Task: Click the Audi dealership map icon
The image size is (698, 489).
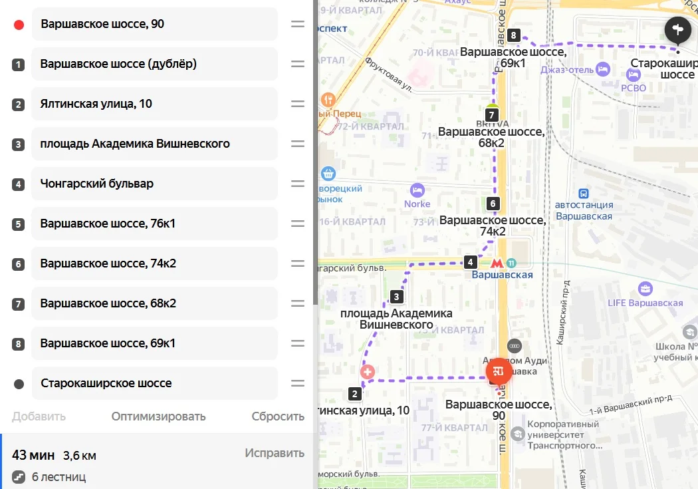Action: click(x=514, y=346)
